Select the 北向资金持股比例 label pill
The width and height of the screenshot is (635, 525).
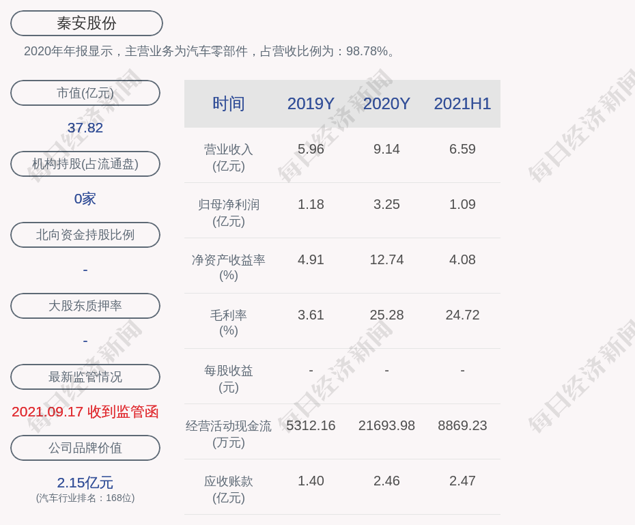(x=85, y=235)
